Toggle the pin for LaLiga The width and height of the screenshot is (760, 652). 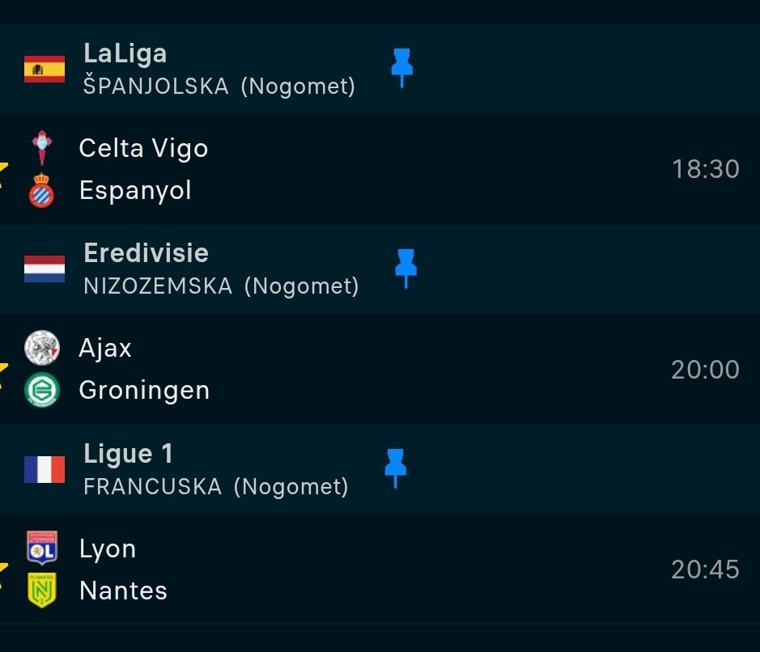pyautogui.click(x=402, y=66)
